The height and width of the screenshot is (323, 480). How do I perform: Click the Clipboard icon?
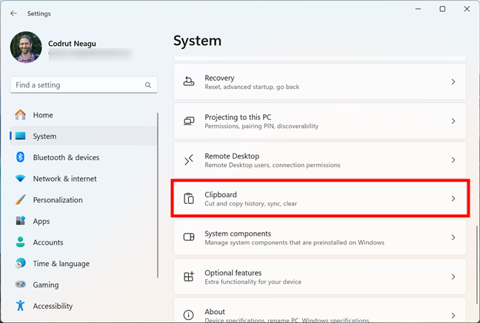[x=189, y=199]
